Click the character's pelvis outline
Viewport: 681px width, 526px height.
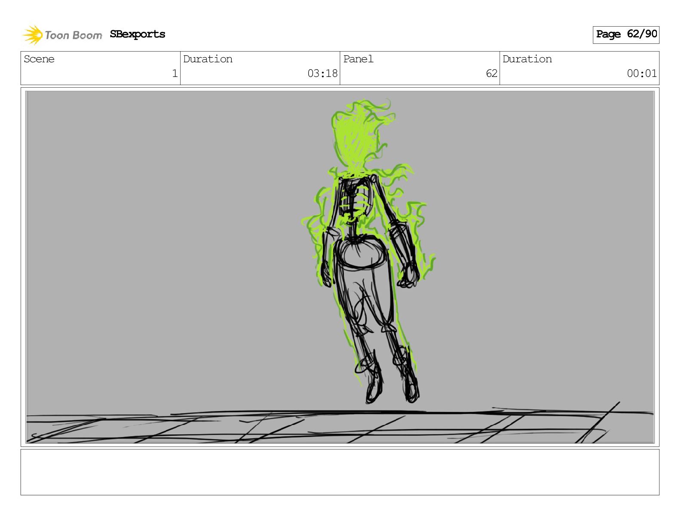tap(360, 254)
